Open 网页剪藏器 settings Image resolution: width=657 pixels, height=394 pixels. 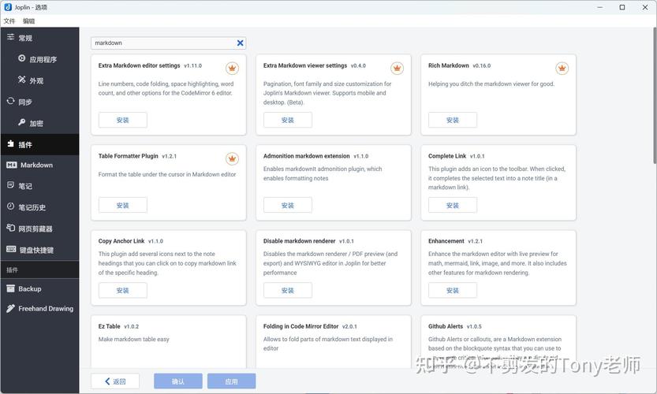[x=39, y=229]
